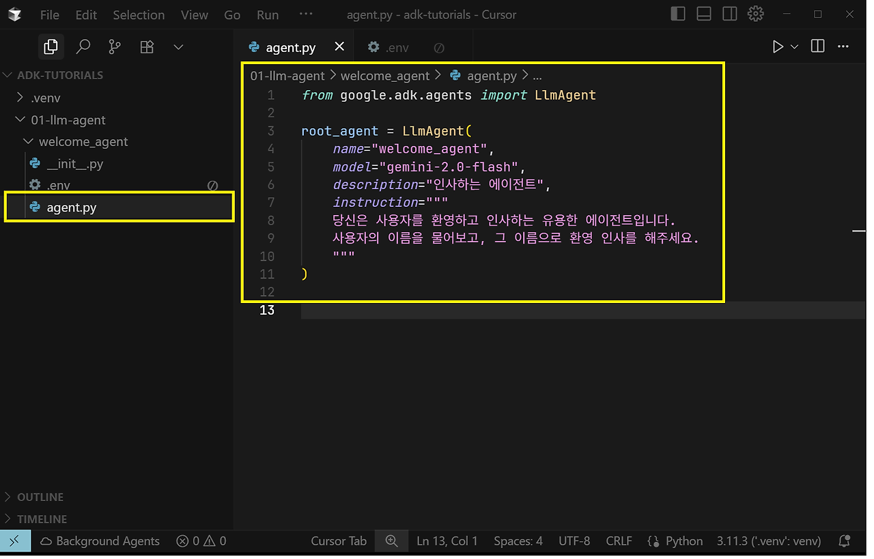Open the Search view icon

83,46
